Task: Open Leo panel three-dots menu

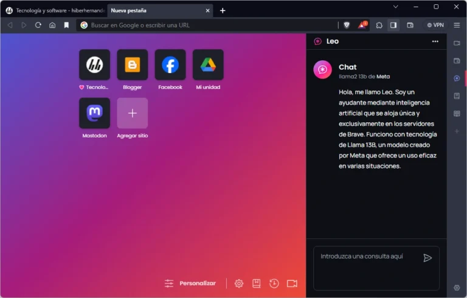Action: click(435, 41)
